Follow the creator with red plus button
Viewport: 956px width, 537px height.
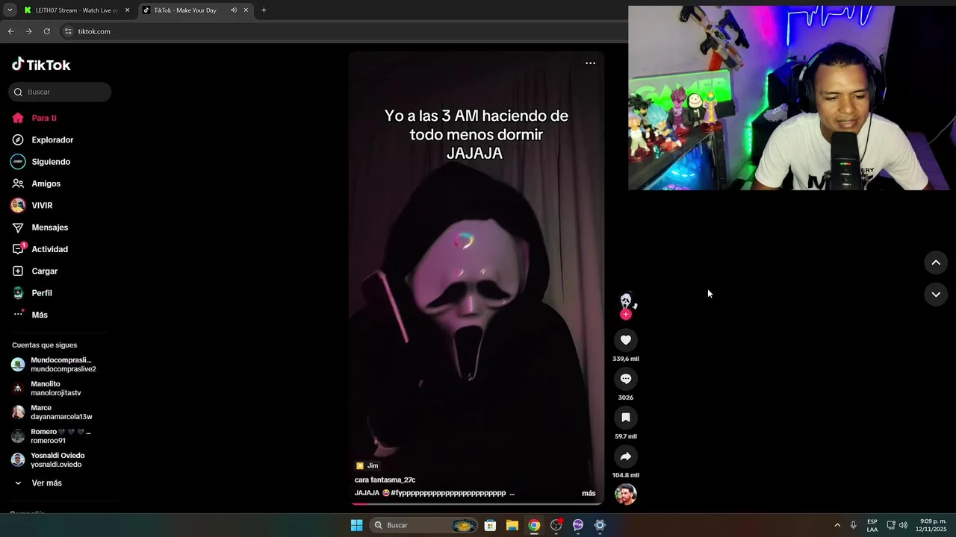tap(626, 314)
